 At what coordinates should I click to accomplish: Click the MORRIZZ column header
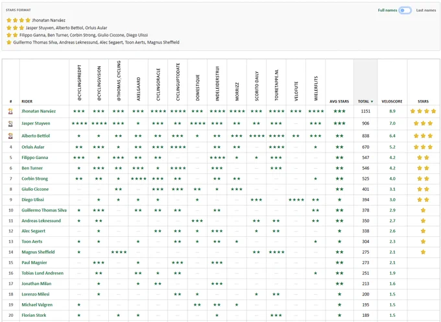tap(237, 92)
